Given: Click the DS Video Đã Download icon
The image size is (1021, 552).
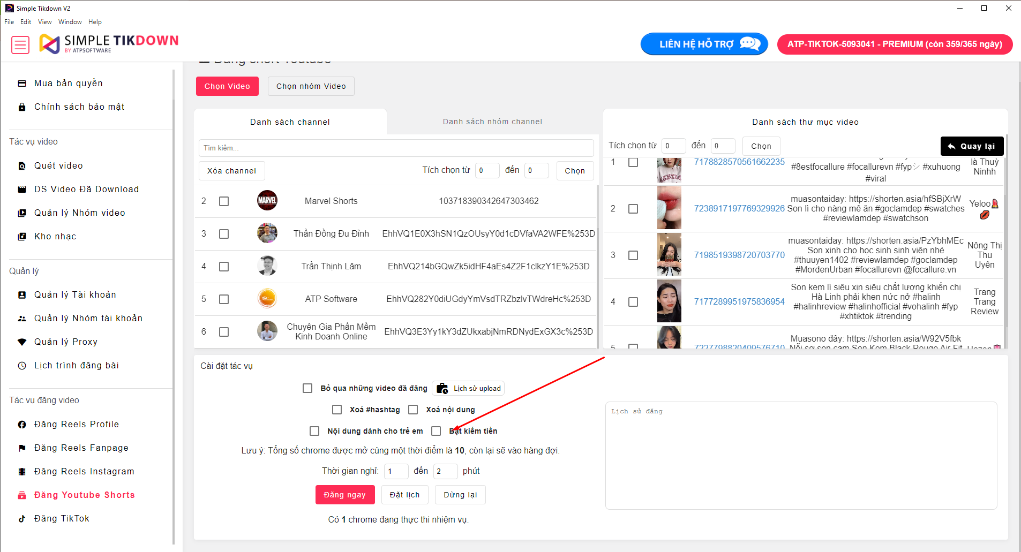Looking at the screenshot, I should [22, 190].
